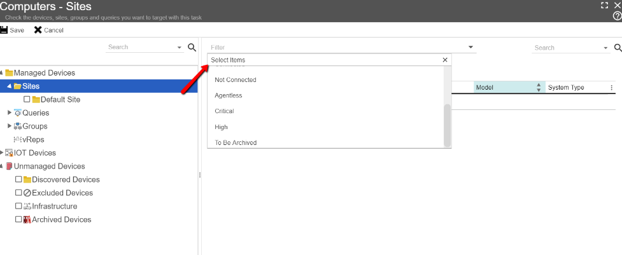
Task: Open the left search dropdown arrow
Action: pos(180,48)
